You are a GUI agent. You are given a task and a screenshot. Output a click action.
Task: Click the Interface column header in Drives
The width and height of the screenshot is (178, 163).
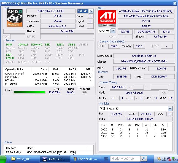click(15, 148)
